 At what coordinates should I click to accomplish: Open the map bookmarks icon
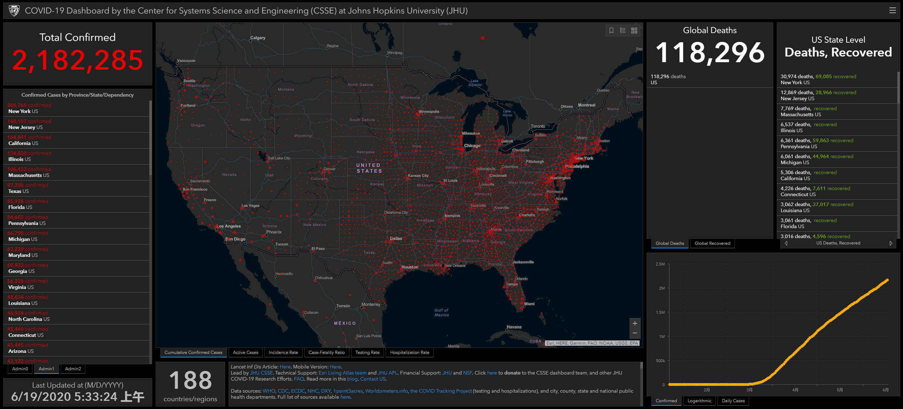[x=611, y=31]
